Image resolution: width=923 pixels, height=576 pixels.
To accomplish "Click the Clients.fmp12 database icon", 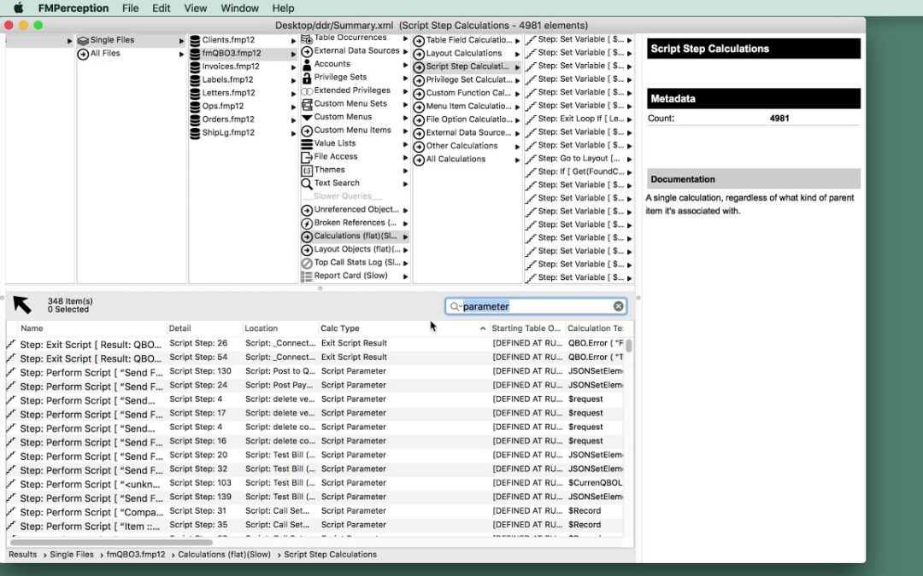I will pyautogui.click(x=195, y=41).
